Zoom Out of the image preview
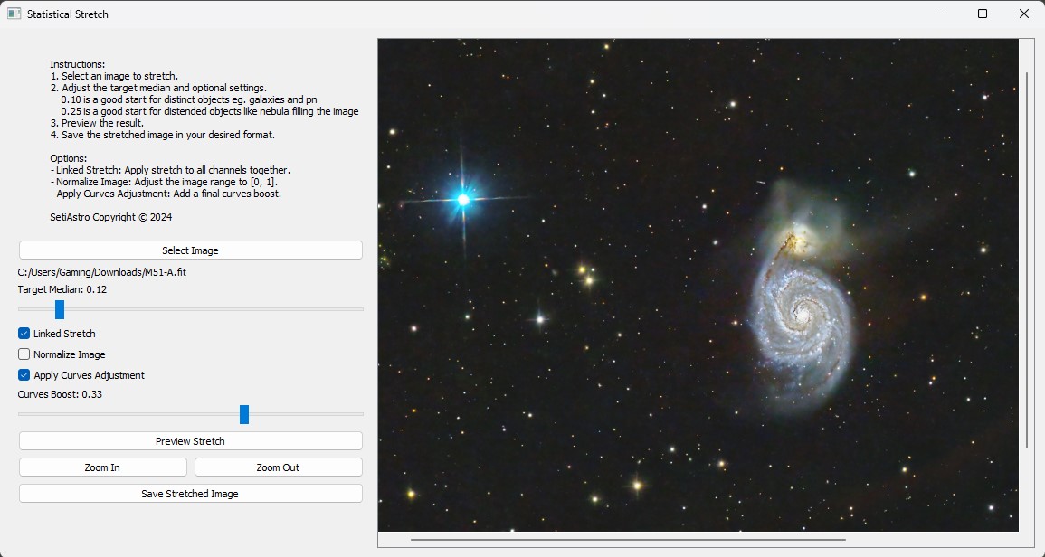Screen dimensions: 1045x557 click(278, 467)
